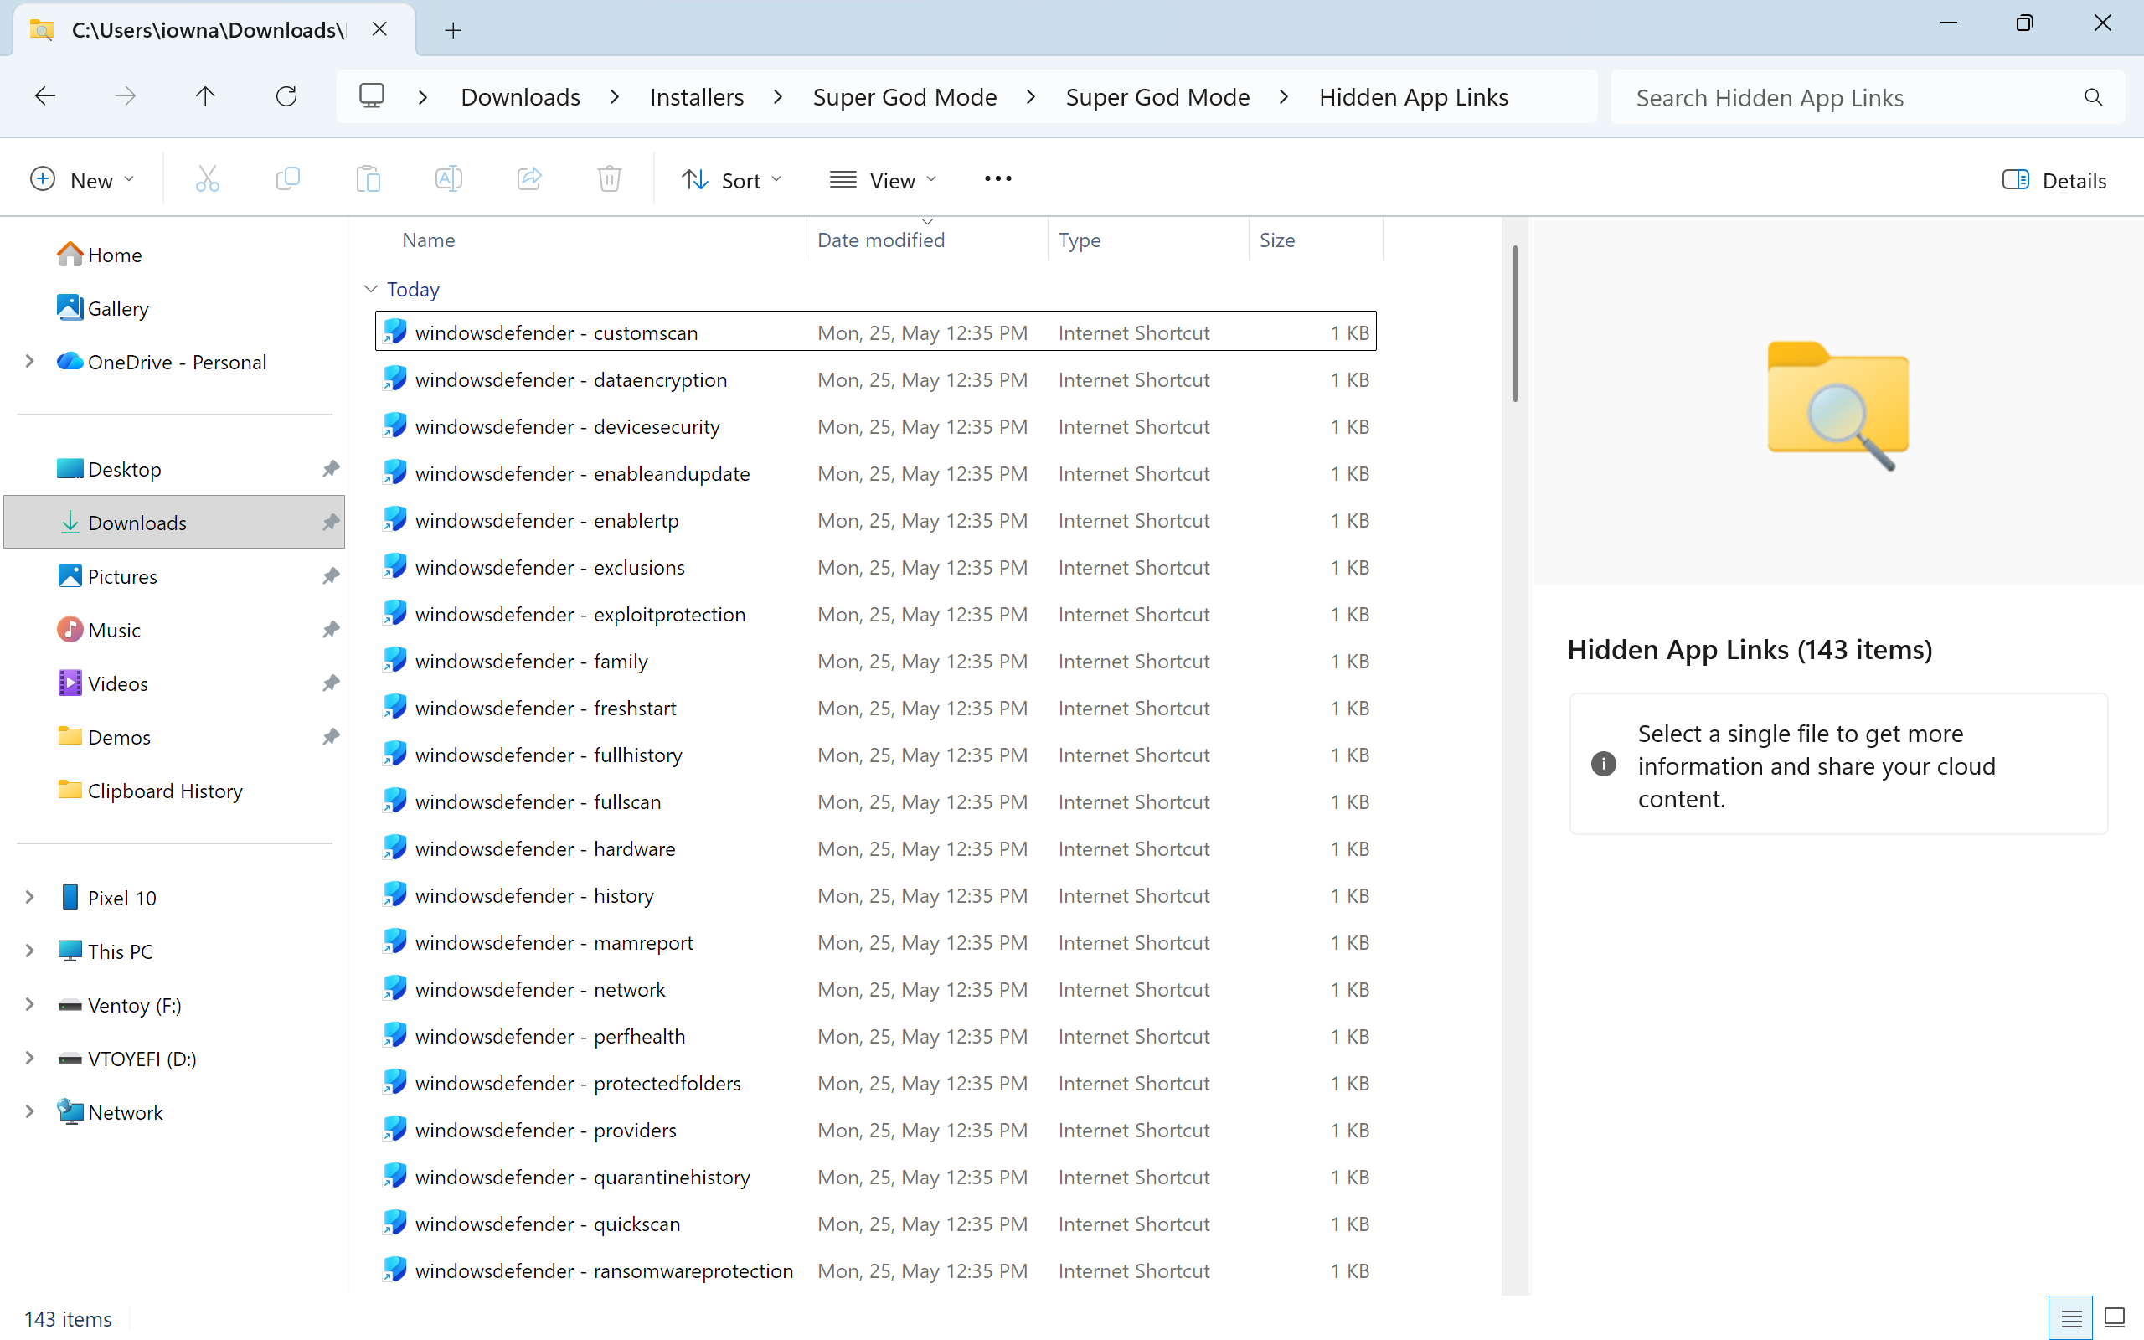This screenshot has width=2144, height=1340.
Task: Open the See more ellipsis menu
Action: 997,180
